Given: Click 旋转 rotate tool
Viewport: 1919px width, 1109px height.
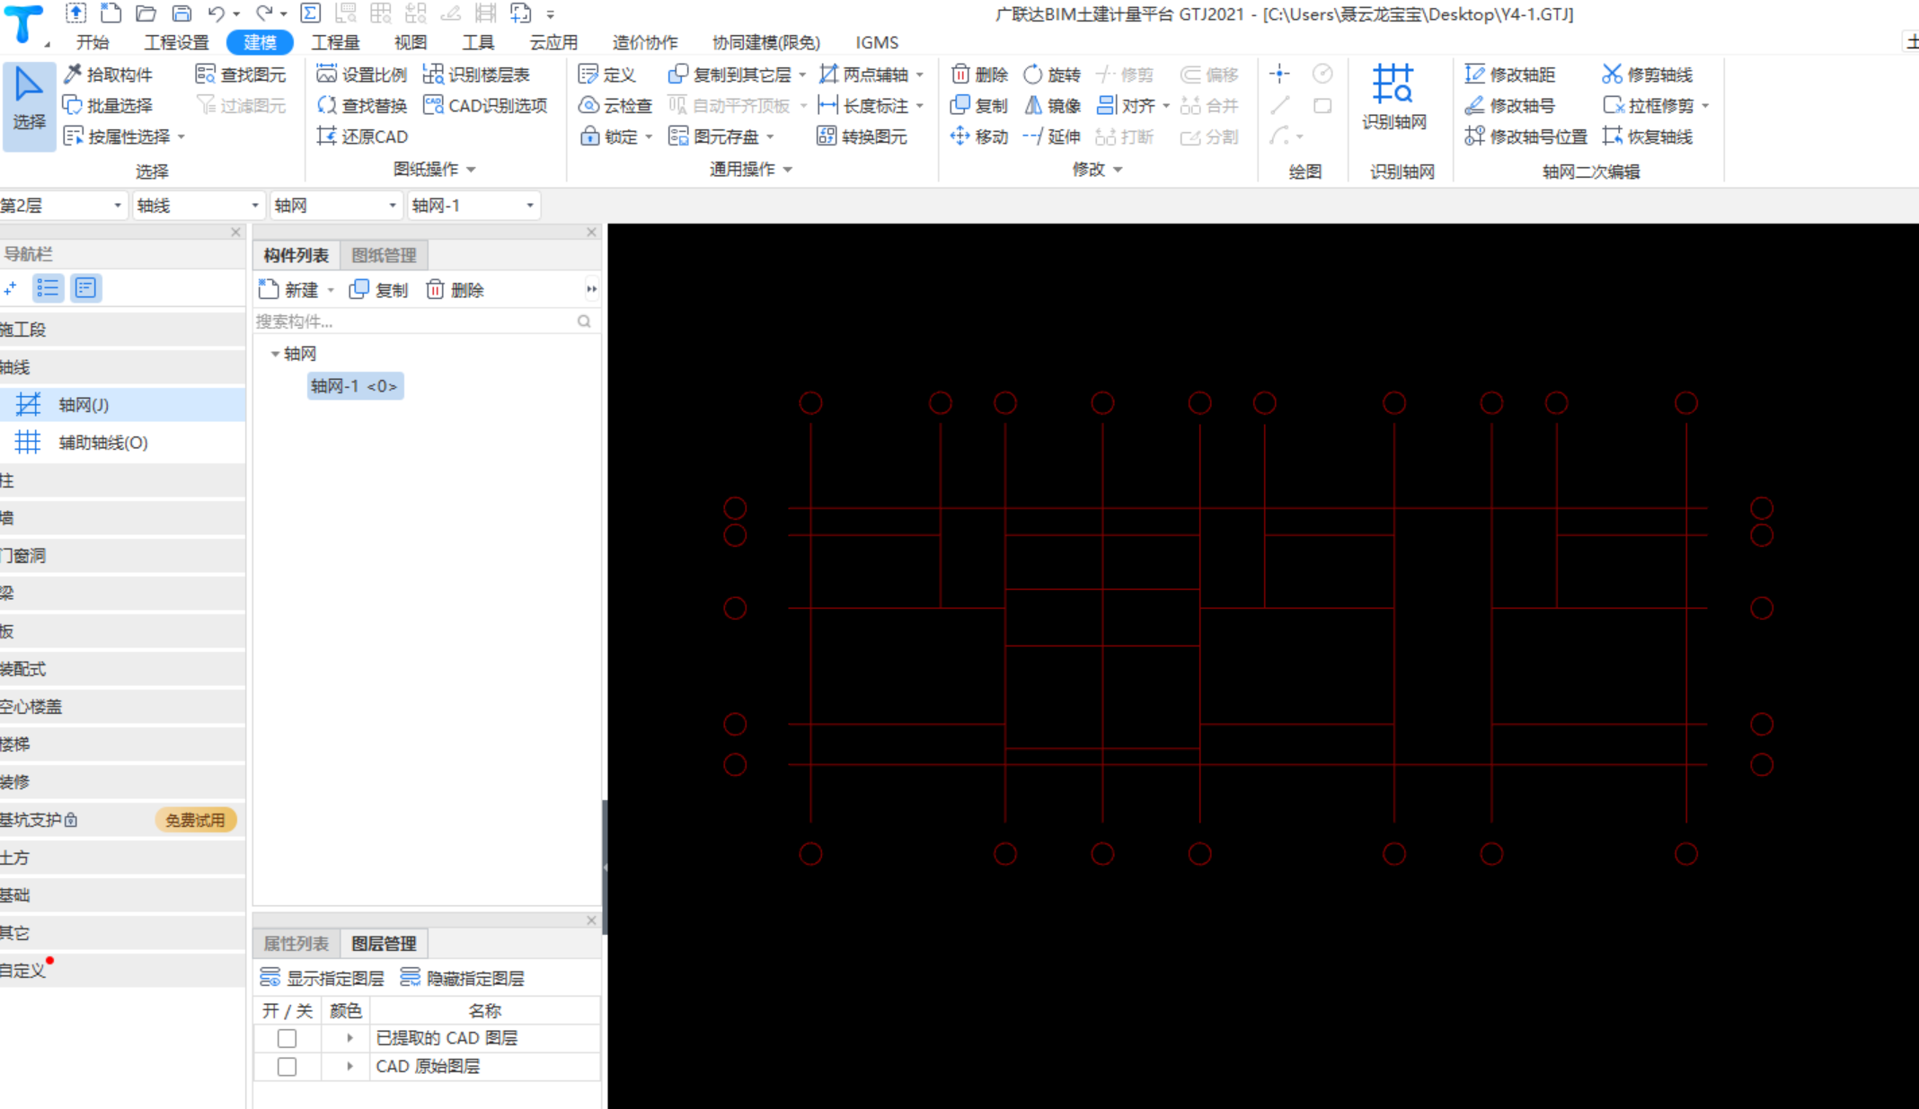Looking at the screenshot, I should point(1052,75).
